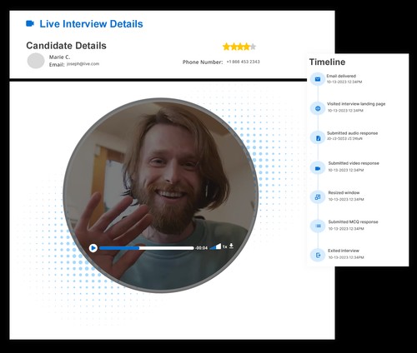
Task: Click the landing page globe icon
Action: tap(318, 108)
